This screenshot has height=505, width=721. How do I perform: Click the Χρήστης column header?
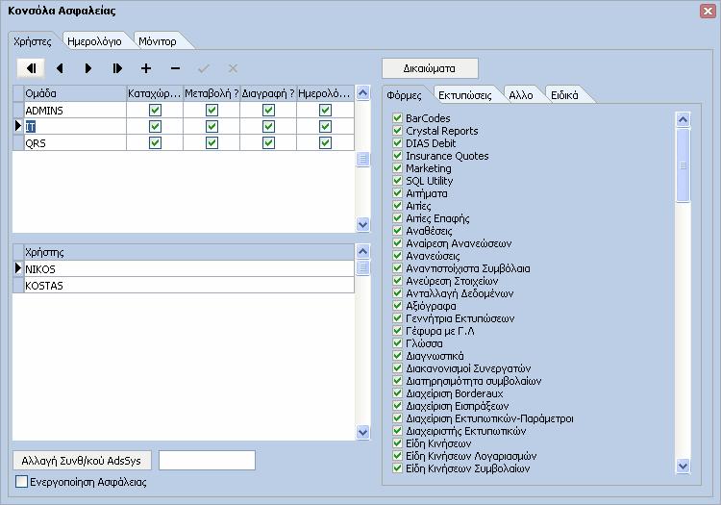tap(189, 252)
